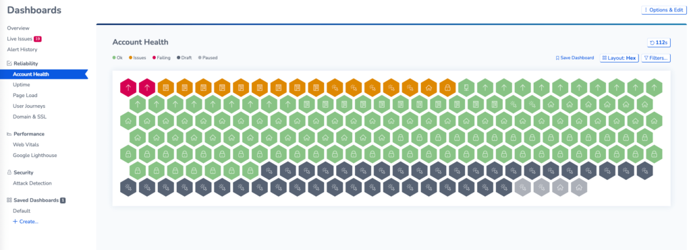Click the first red failing uptime hexagon

pos(128,88)
